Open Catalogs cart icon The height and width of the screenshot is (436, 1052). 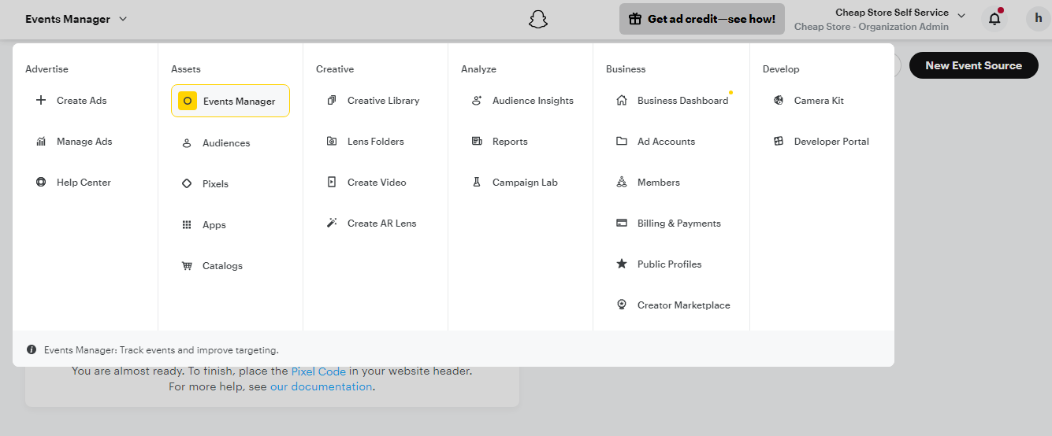pyautogui.click(x=187, y=266)
